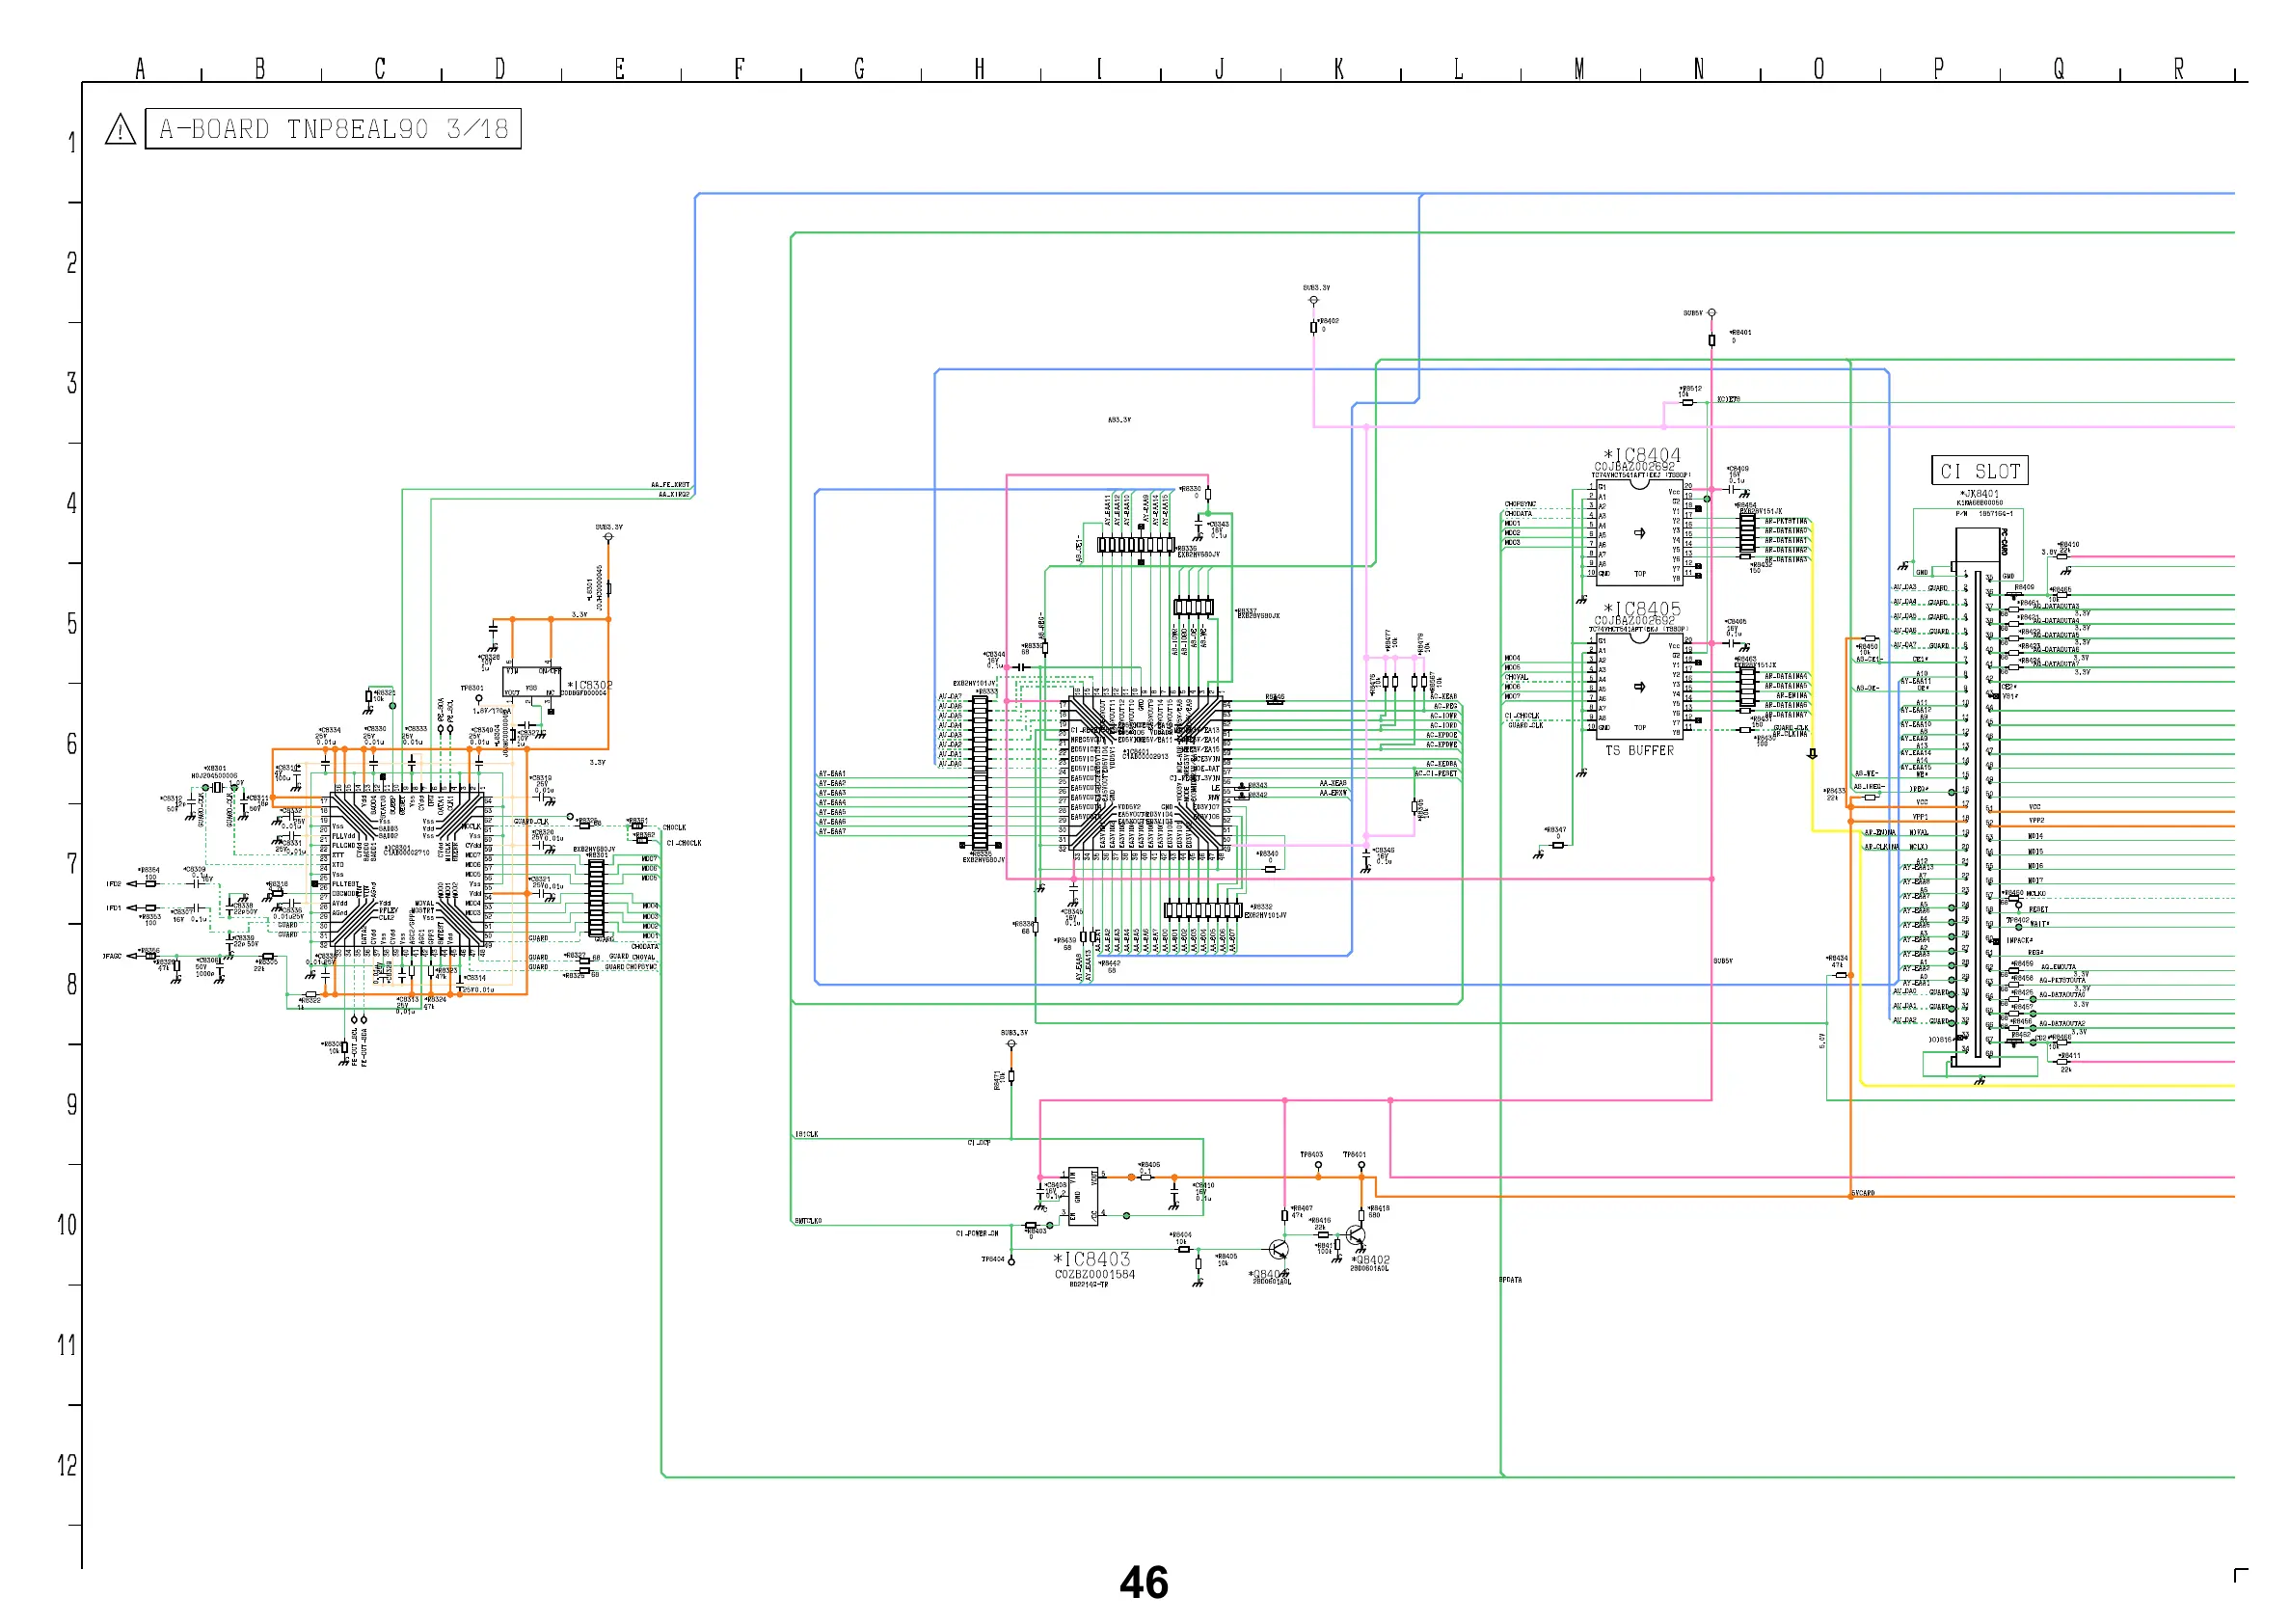Click the R8402 resistor symbol
Viewport: 2290px width, 1624px height.
[1313, 327]
